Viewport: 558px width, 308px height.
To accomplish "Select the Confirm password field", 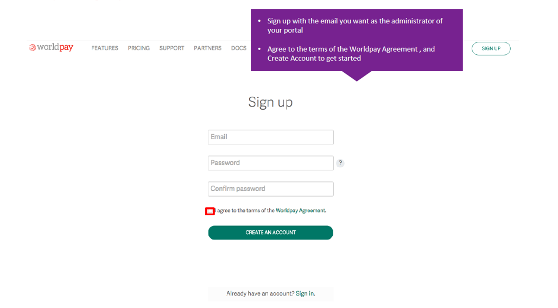I will 271,189.
